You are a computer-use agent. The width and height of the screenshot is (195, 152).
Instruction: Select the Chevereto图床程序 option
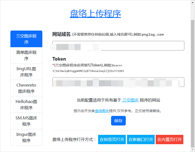[26, 88]
